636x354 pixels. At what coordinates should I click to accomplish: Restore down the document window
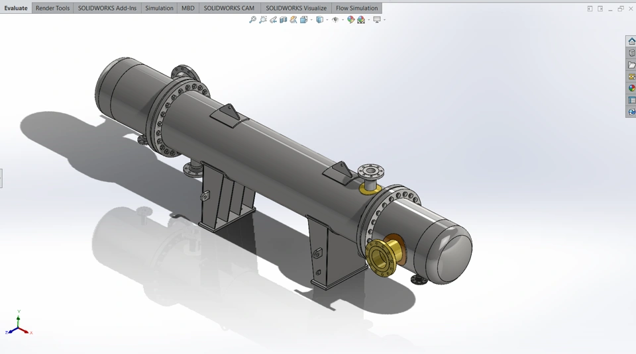pos(621,9)
